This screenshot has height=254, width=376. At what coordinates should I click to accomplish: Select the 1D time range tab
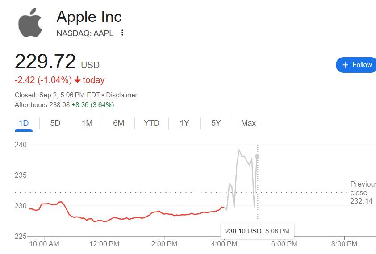point(24,123)
